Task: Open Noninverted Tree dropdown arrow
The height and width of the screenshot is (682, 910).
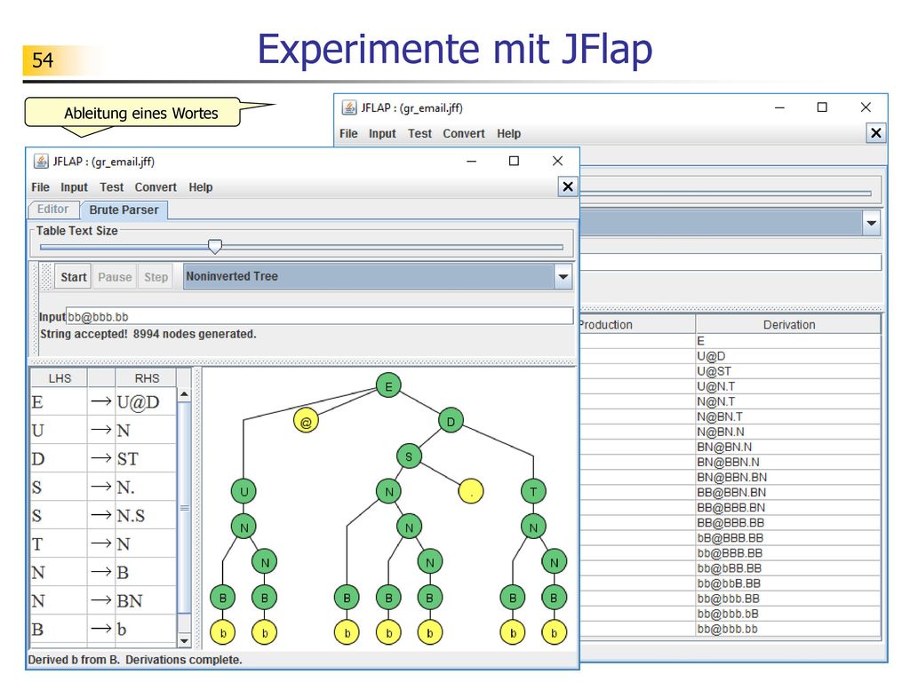Action: pyautogui.click(x=563, y=277)
